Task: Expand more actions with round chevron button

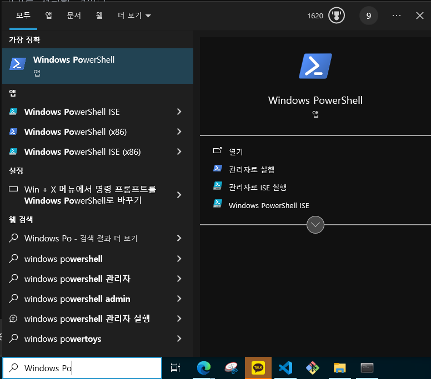Action: point(315,225)
